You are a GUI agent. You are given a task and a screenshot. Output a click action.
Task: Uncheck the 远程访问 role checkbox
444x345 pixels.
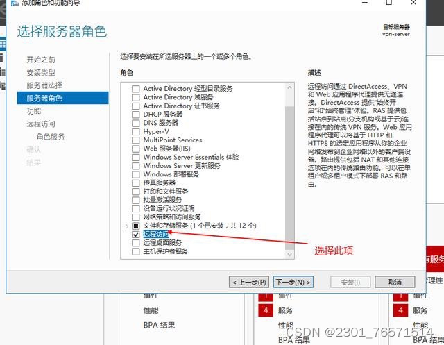coord(136,234)
